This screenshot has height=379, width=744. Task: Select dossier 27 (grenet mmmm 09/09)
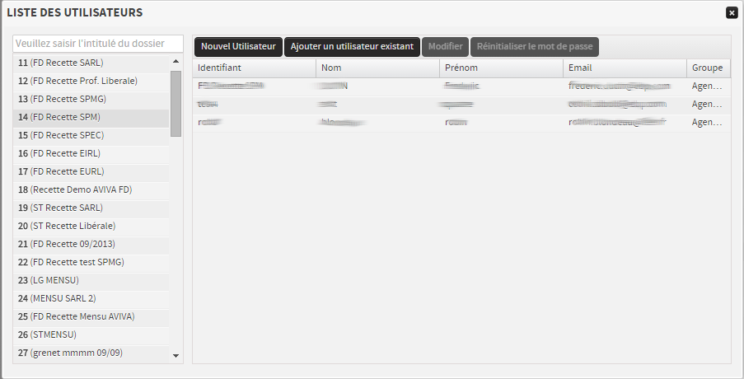(91, 353)
